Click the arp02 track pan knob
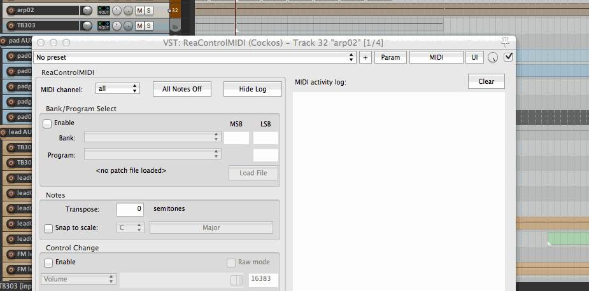Screen dimensions: 589x291 click(x=117, y=11)
